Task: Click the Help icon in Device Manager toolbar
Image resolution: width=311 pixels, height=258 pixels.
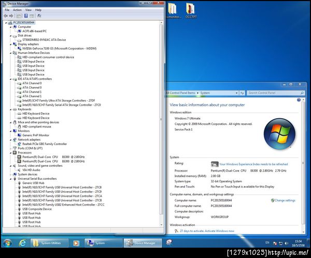Action: (26, 16)
